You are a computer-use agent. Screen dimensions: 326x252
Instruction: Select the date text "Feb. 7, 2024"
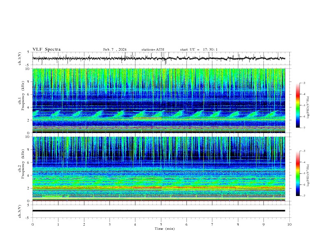click(115, 49)
